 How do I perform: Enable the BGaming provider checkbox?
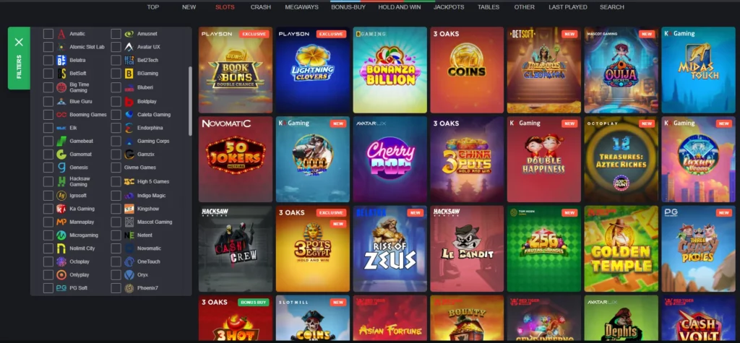click(116, 74)
